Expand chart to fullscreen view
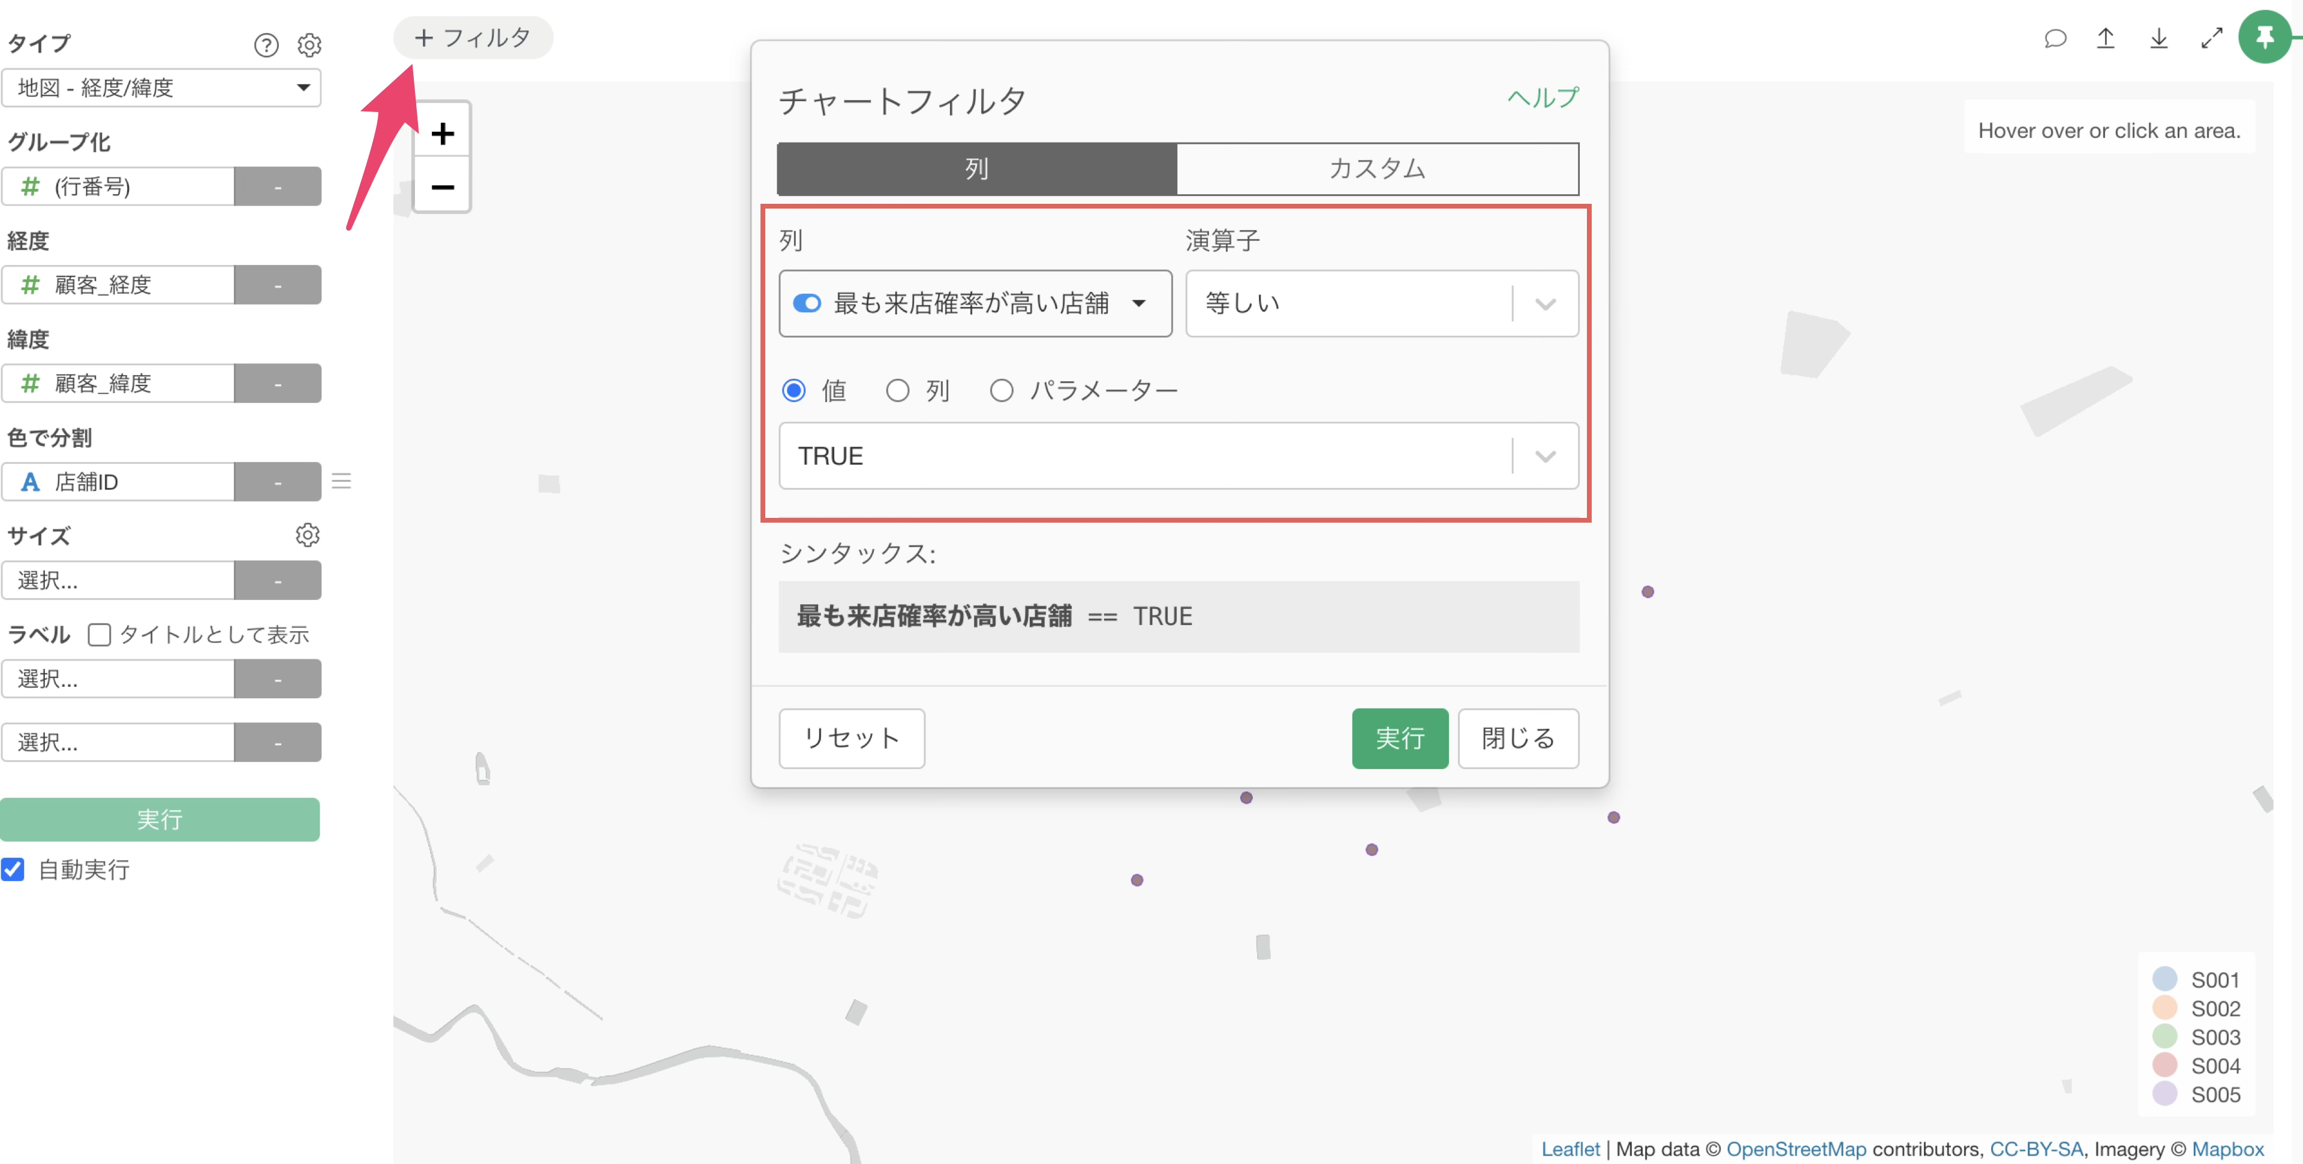The height and width of the screenshot is (1164, 2303). 2211,38
